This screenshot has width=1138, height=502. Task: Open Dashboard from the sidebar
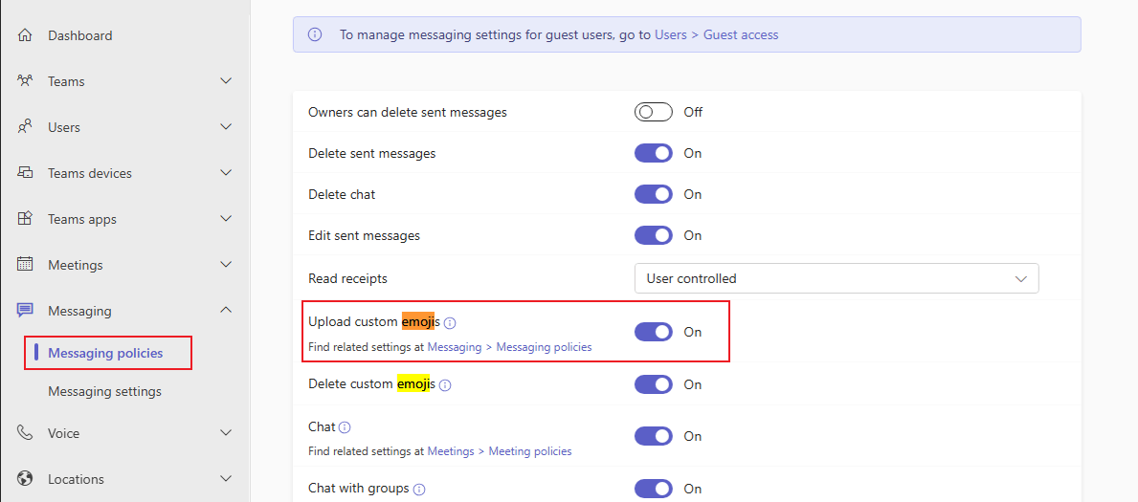79,35
